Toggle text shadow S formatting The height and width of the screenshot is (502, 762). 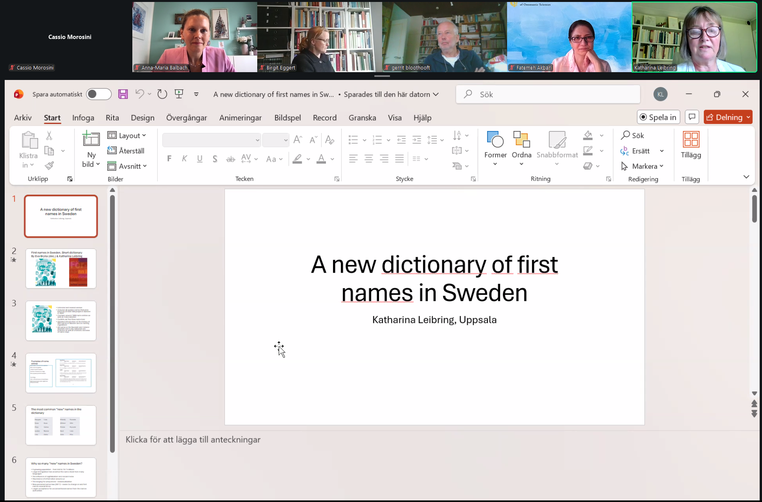coord(215,158)
